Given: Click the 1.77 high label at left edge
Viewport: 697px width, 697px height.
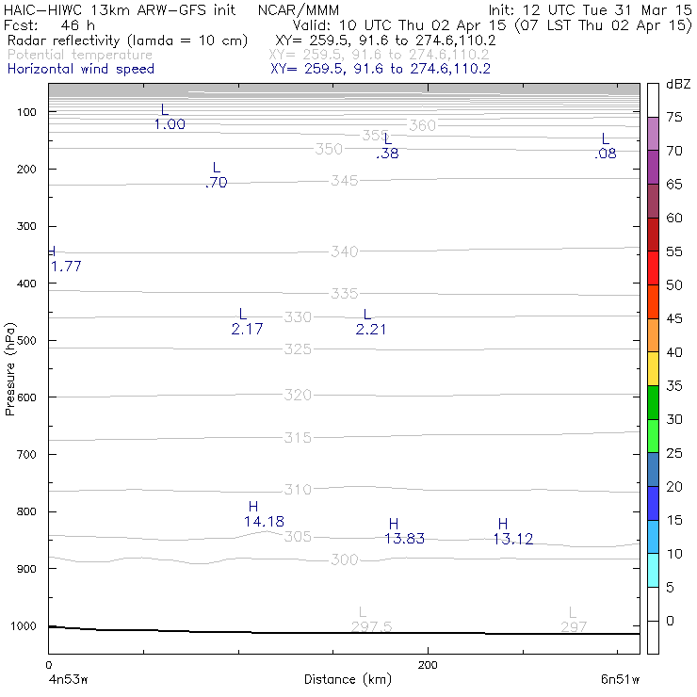Looking at the screenshot, I should 66,267.
